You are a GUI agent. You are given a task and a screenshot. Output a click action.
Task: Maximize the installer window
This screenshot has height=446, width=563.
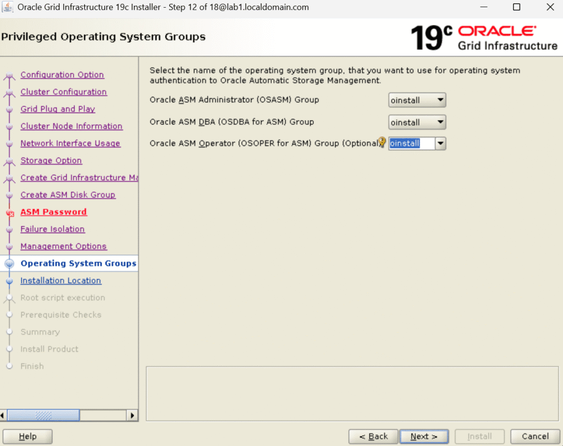point(516,7)
